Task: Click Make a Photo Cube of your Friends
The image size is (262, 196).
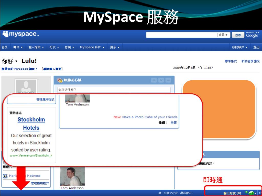Action: [x=150, y=117]
